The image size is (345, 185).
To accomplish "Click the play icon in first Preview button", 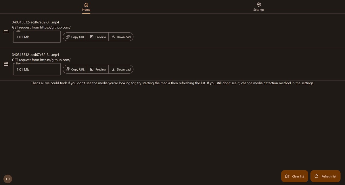I will coord(92,37).
